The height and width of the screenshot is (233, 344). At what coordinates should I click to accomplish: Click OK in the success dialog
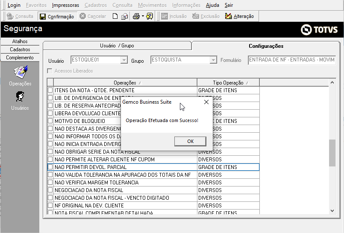[x=190, y=141]
